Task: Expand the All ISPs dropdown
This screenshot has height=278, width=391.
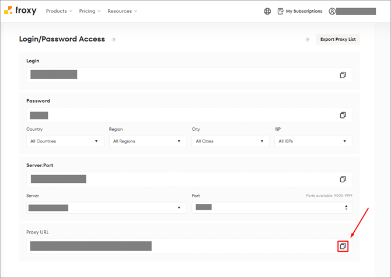Action: (x=313, y=141)
